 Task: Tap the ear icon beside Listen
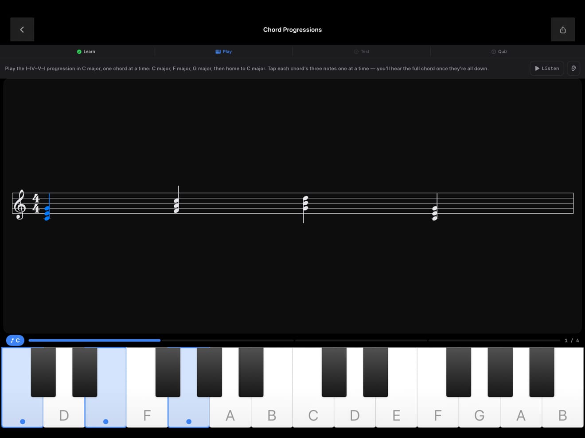click(573, 69)
